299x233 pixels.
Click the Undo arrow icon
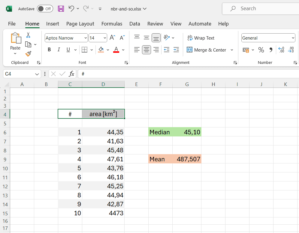point(71,9)
